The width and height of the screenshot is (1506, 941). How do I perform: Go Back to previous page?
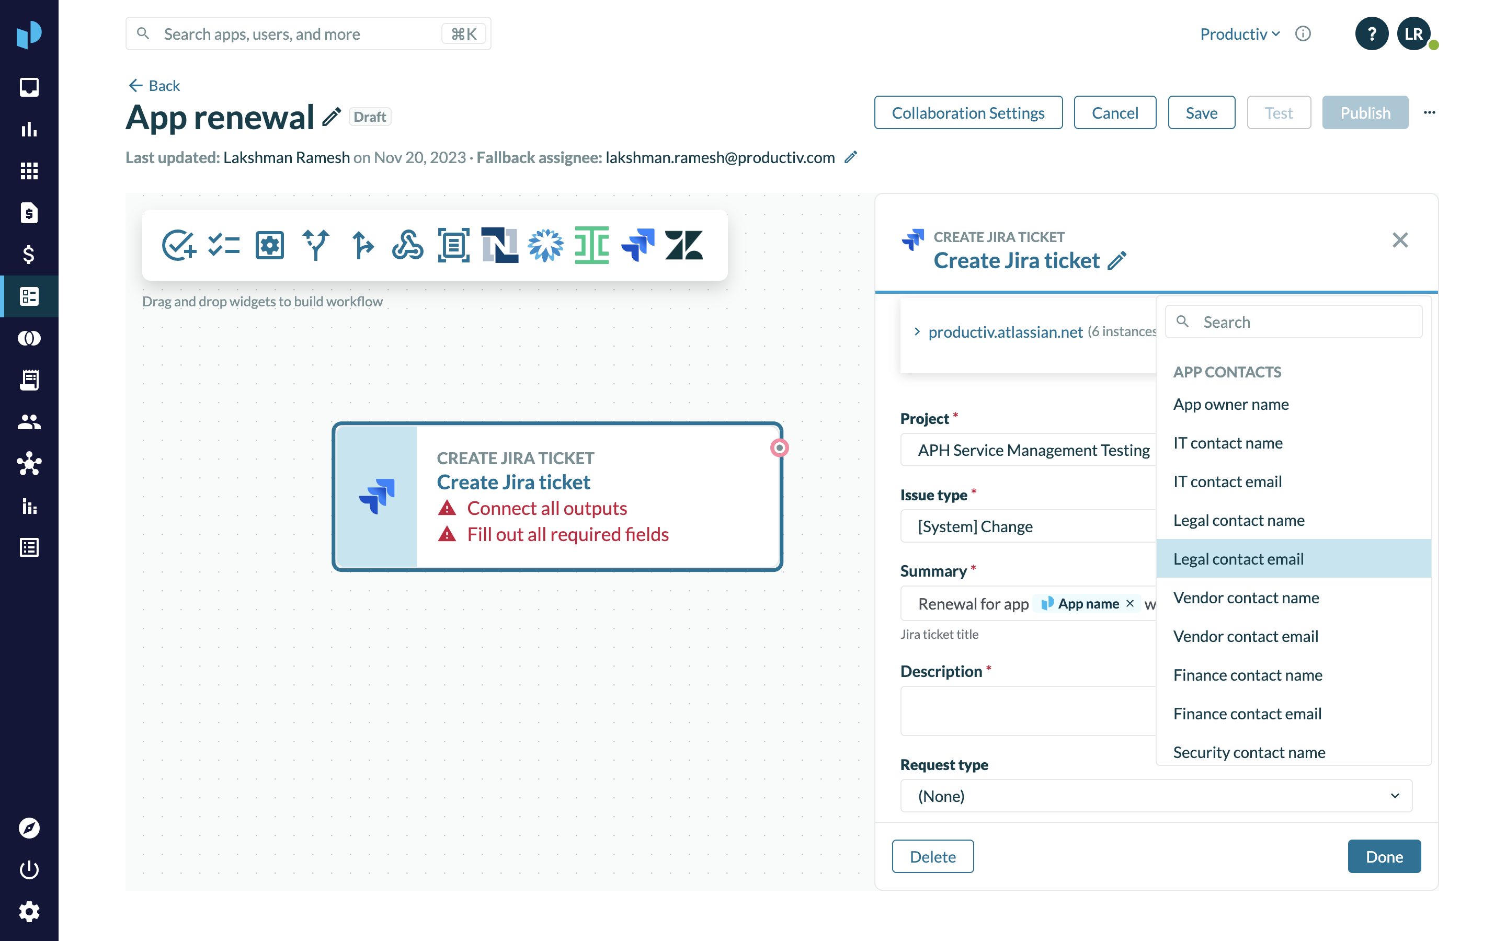[x=154, y=85]
